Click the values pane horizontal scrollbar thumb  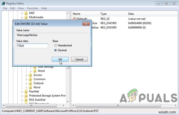pos(118,106)
